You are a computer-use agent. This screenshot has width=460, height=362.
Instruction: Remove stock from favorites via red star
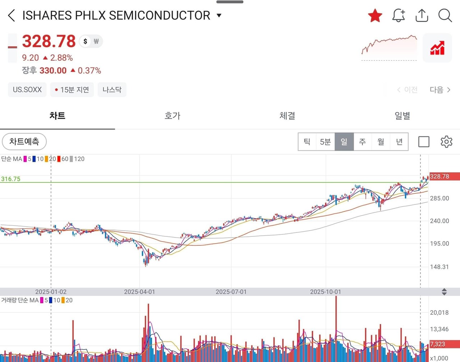(x=375, y=15)
